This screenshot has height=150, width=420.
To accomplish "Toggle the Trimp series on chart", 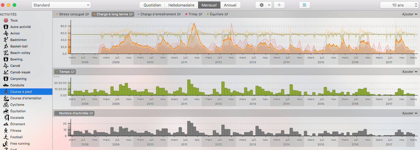I will coord(193,14).
